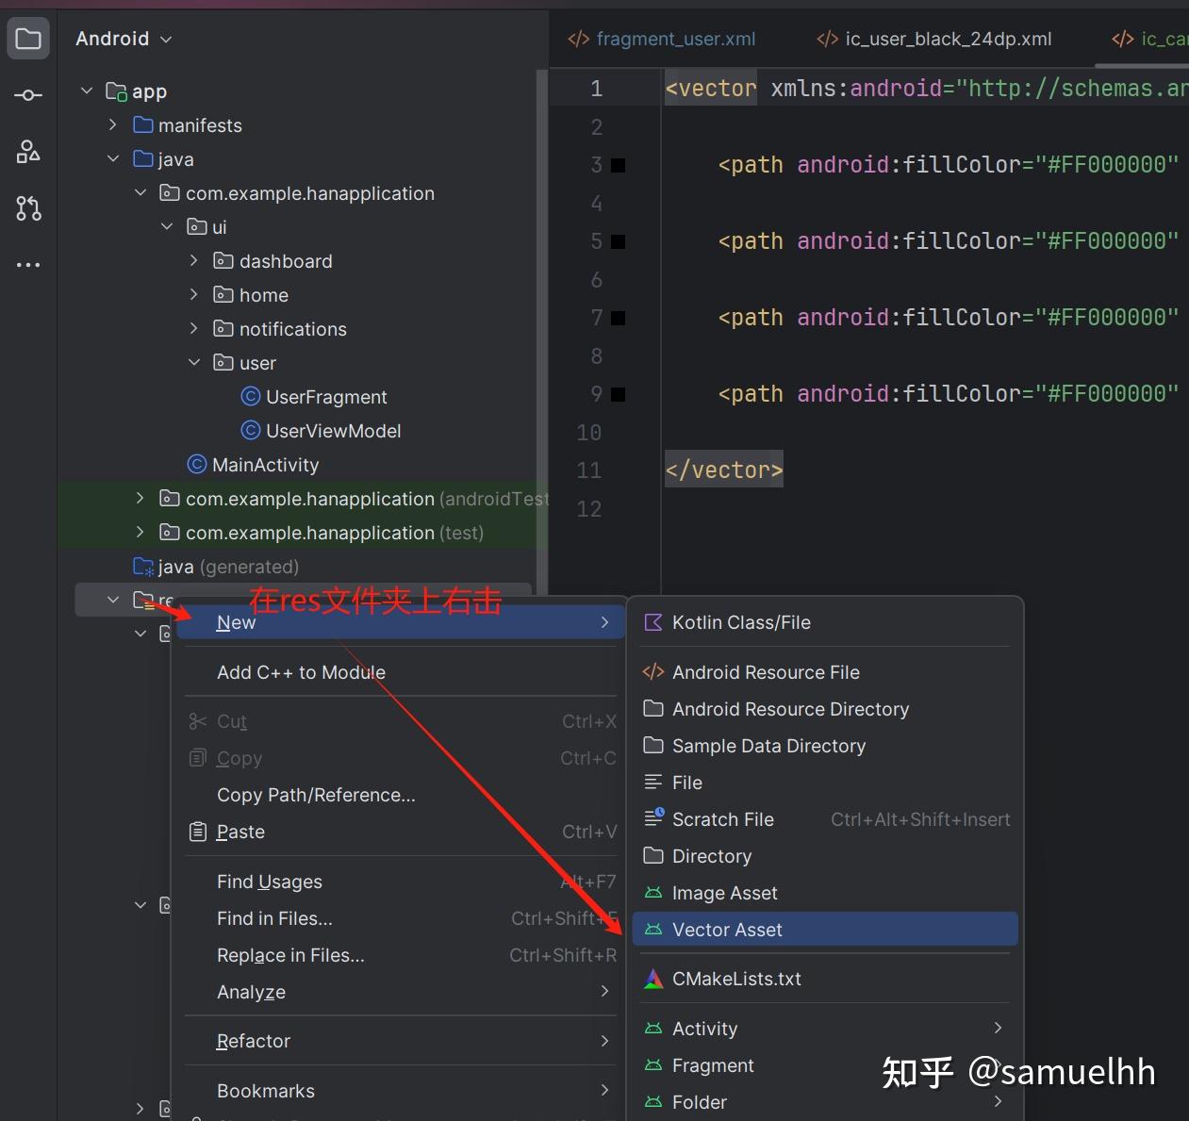Collapse the app node in project tree
The image size is (1189, 1121).
(87, 91)
